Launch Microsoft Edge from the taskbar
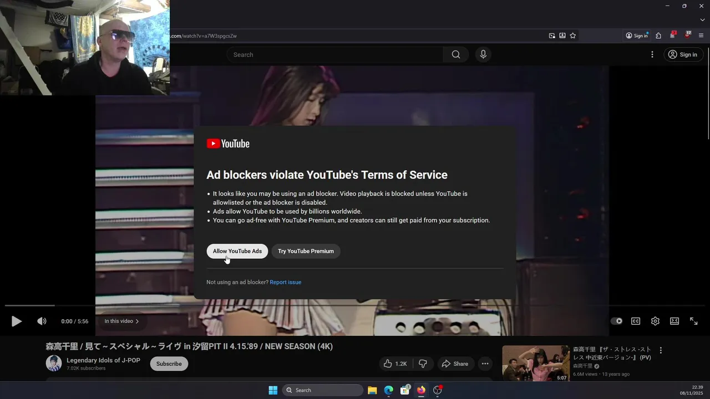The image size is (710, 399). (x=389, y=390)
